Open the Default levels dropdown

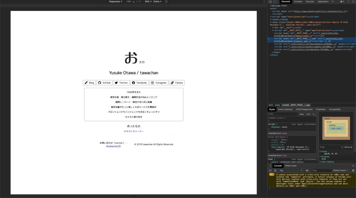tap(341, 170)
